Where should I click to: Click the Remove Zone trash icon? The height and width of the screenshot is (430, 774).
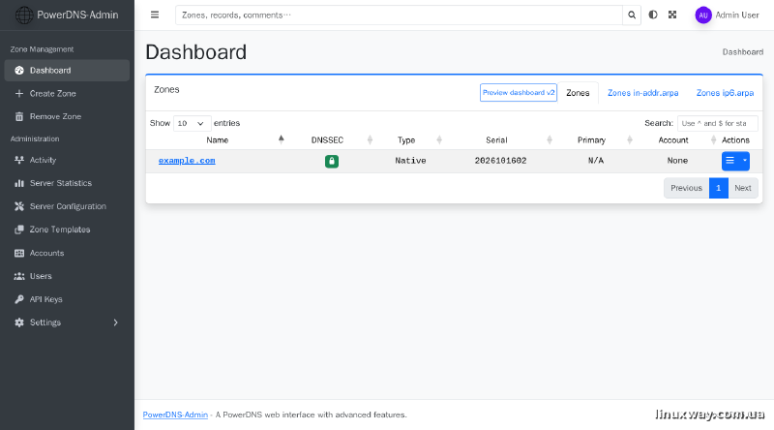pyautogui.click(x=19, y=116)
